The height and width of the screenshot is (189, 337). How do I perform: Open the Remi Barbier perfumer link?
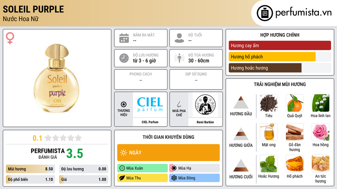point(205,122)
